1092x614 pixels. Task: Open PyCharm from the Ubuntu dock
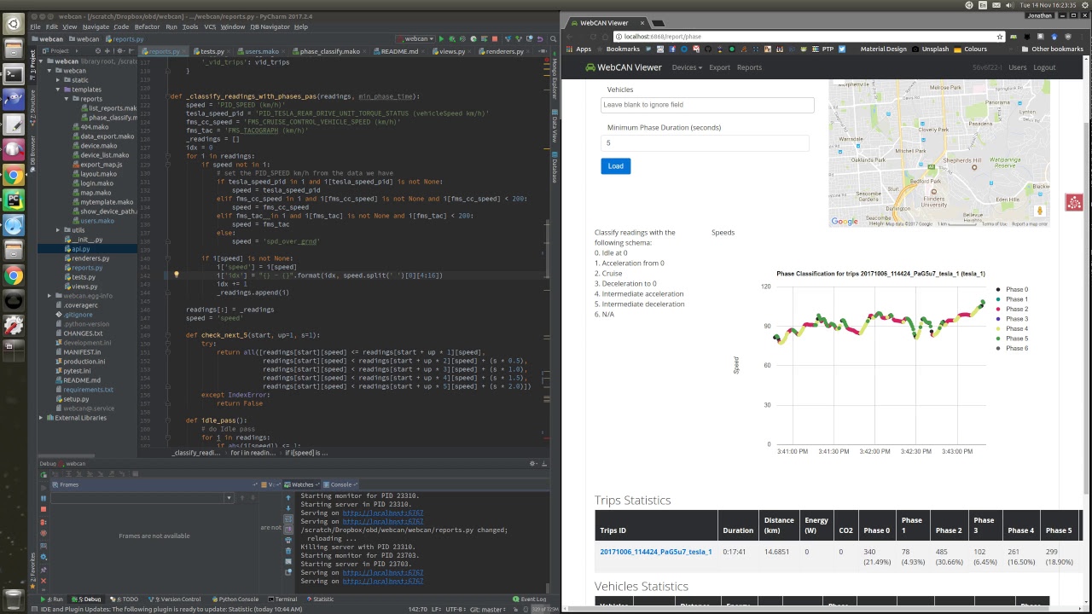point(13,200)
